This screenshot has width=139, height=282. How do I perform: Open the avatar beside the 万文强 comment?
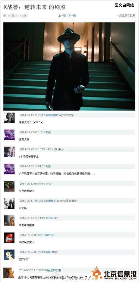[x=9, y=203]
